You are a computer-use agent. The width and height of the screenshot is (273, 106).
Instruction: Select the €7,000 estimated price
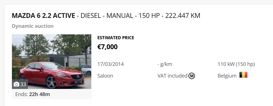tap(107, 47)
